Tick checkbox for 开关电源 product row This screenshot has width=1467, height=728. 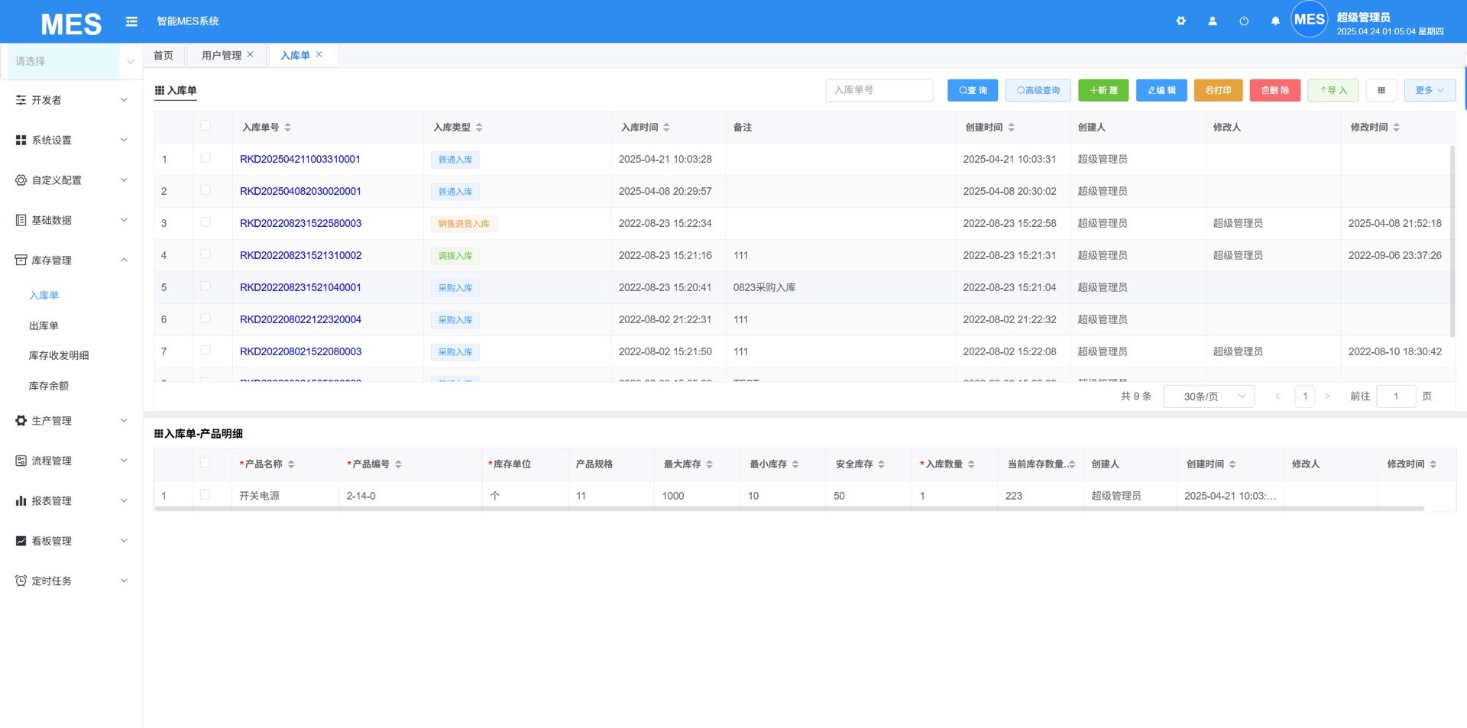point(205,495)
